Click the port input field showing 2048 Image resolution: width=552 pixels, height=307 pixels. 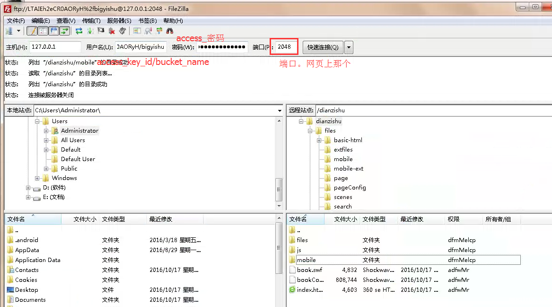pos(287,47)
